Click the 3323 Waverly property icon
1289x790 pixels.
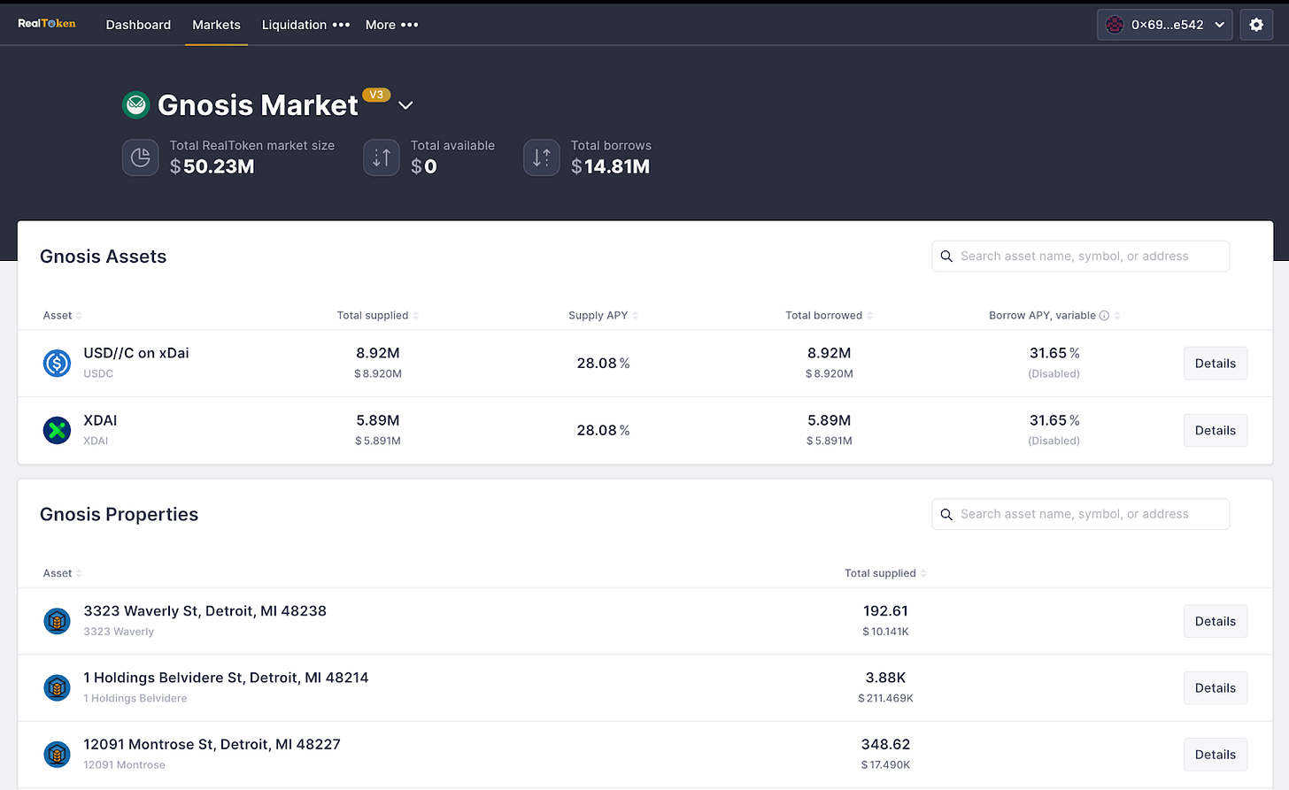57,621
